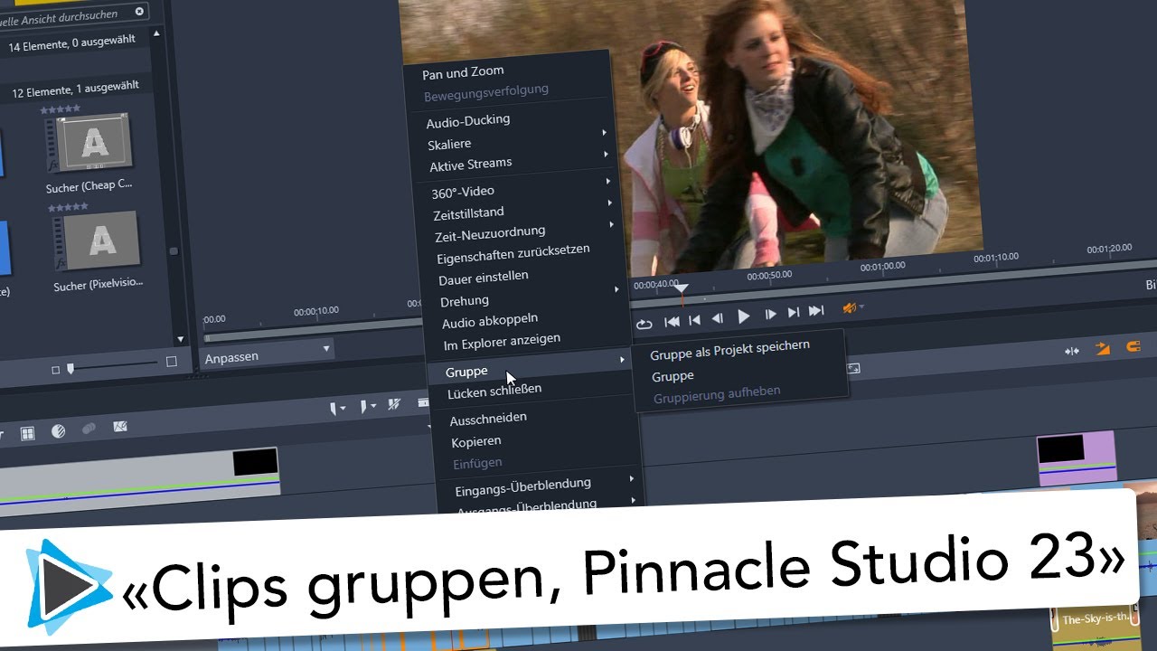This screenshot has height=651, width=1157.
Task: Jump to end of the preview
Action: [x=816, y=311]
